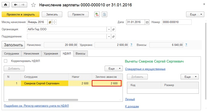Expand the Организация dropdown list
Viewport: 207px width, 112px height.
pos(109,29)
